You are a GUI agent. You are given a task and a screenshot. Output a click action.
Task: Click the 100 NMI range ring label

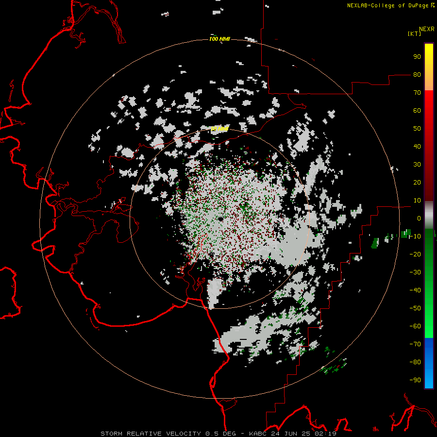tap(219, 39)
